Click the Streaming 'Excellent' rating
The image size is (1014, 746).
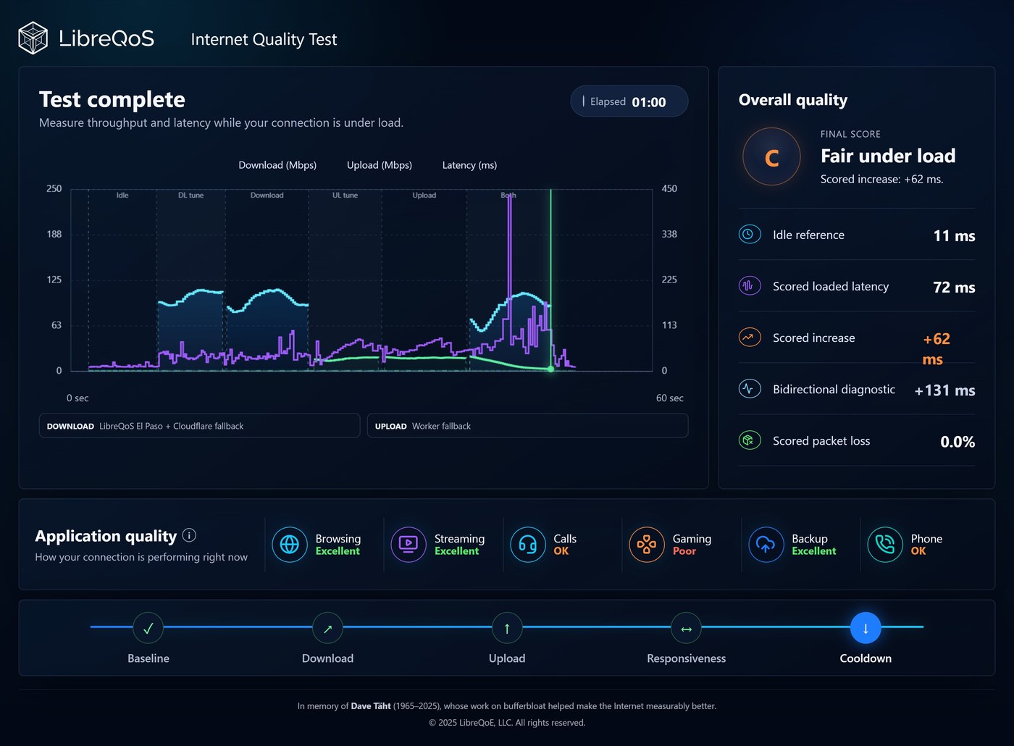coord(457,551)
